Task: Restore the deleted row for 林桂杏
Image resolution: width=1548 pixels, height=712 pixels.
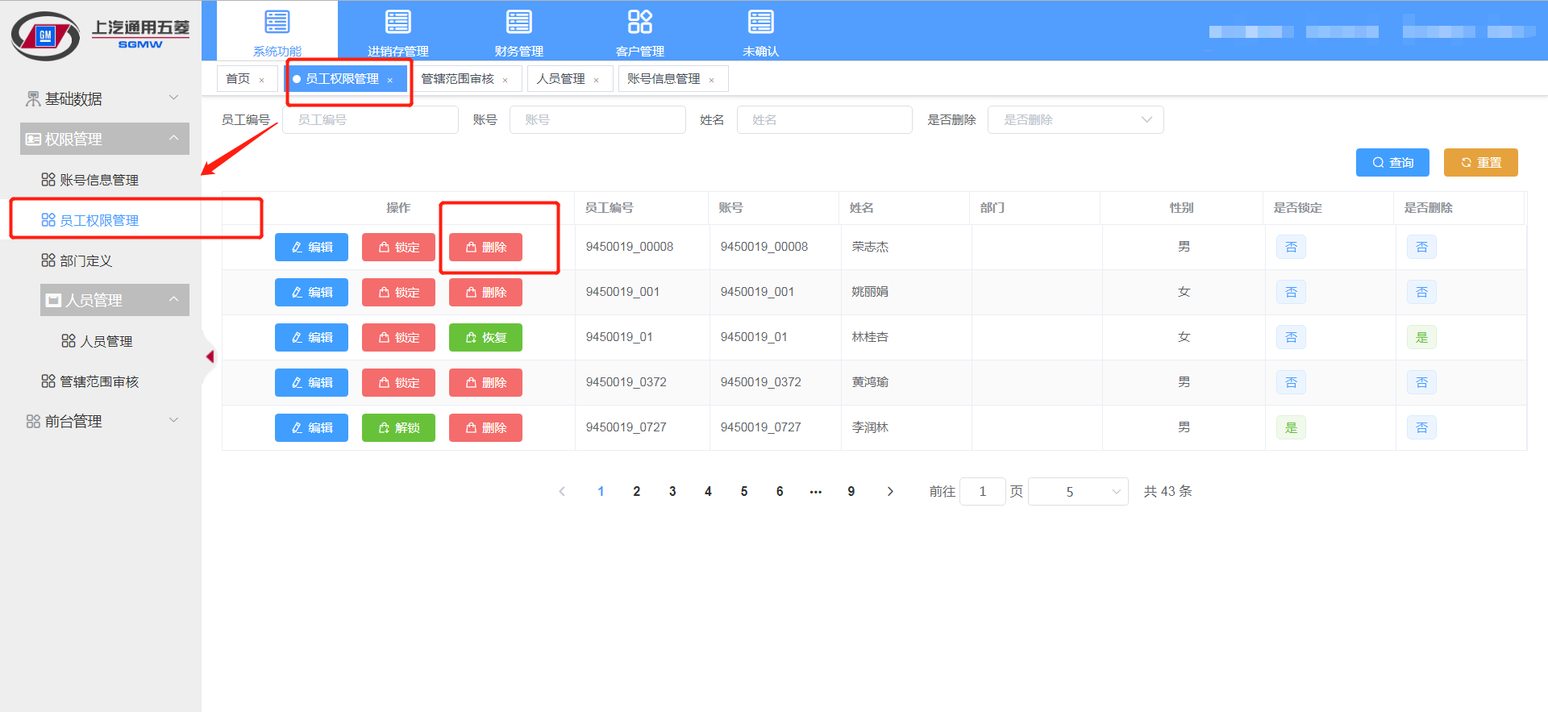Action: 485,337
